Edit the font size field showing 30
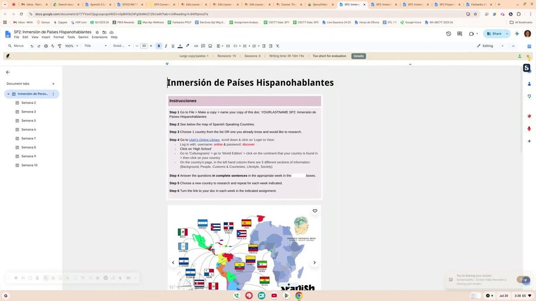536x301 pixels. coord(144,46)
